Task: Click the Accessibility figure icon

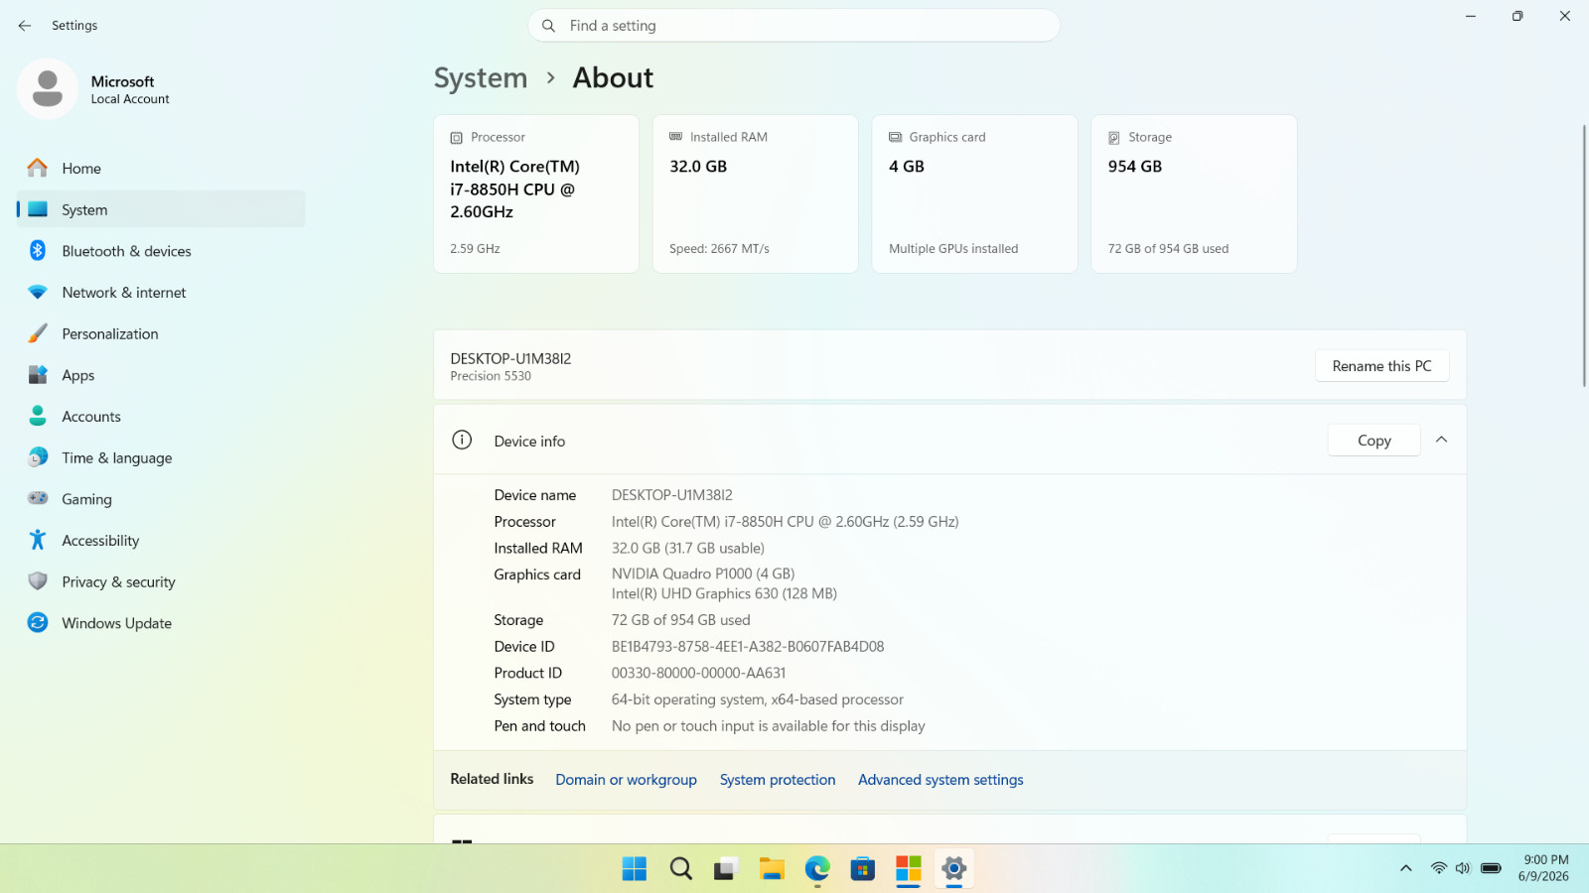Action: point(38,540)
